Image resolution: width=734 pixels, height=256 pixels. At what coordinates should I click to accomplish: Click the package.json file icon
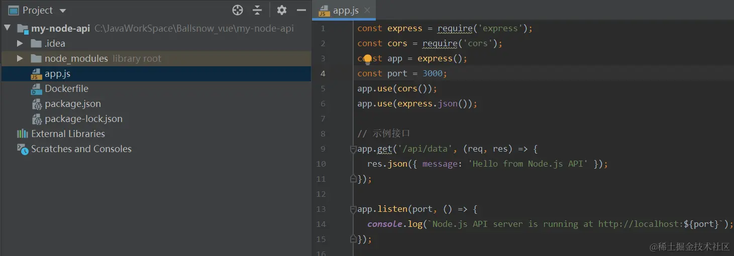(x=36, y=104)
